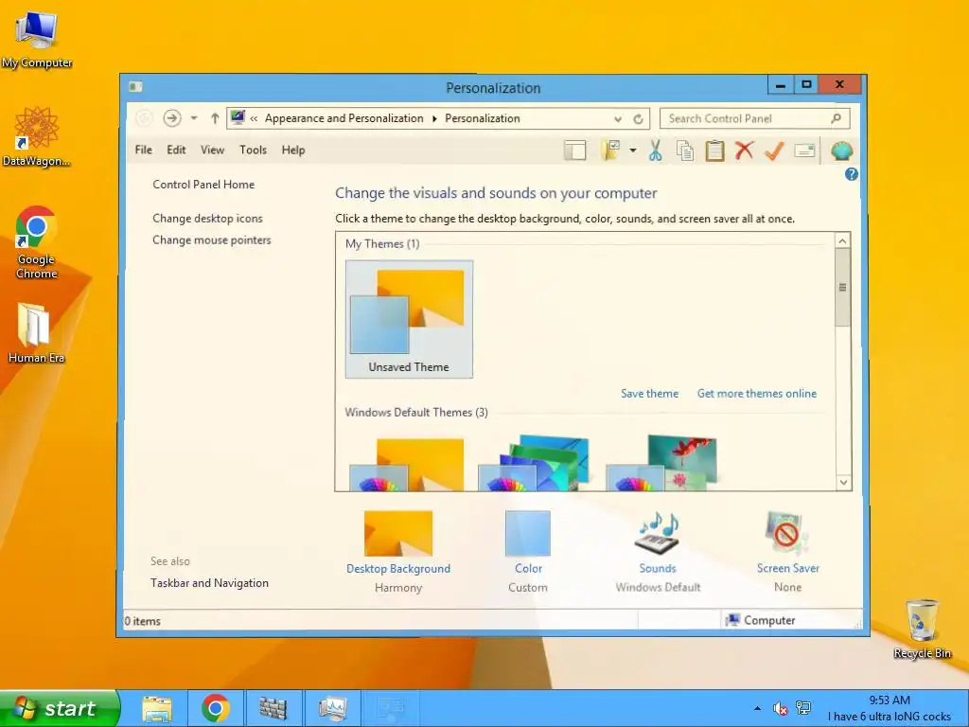Expand the address bar history dropdown
This screenshot has height=727, width=969.
tap(618, 118)
